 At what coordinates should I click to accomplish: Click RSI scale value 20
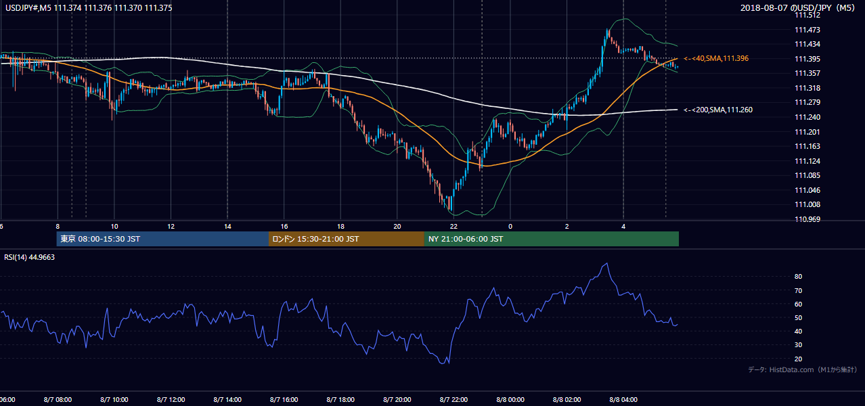point(799,359)
